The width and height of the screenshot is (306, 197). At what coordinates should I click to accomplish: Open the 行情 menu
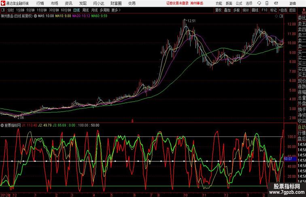(40, 3)
